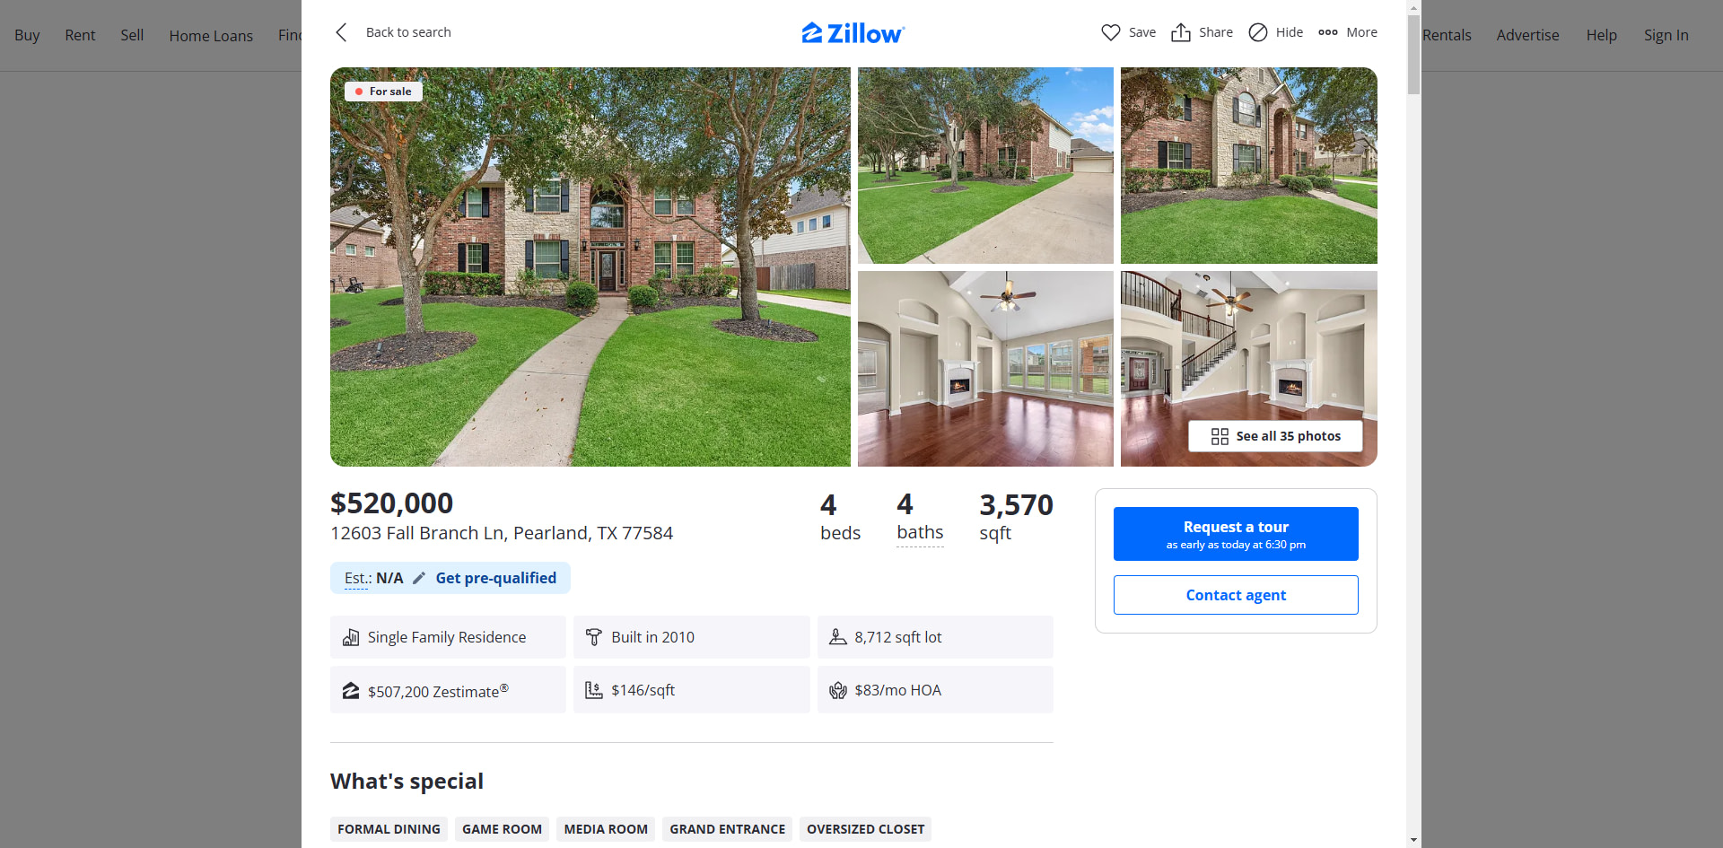Viewport: 1723px width, 848px height.
Task: Click the pencil edit icon next to Est.
Action: click(419, 578)
